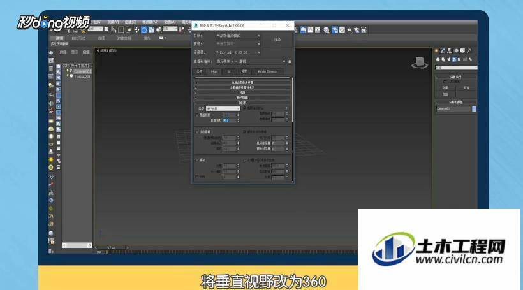
Task: Expand the 颜色贴图 color mapping rollout
Action: pos(242,98)
